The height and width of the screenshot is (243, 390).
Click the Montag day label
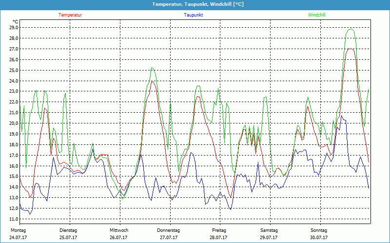(18, 230)
